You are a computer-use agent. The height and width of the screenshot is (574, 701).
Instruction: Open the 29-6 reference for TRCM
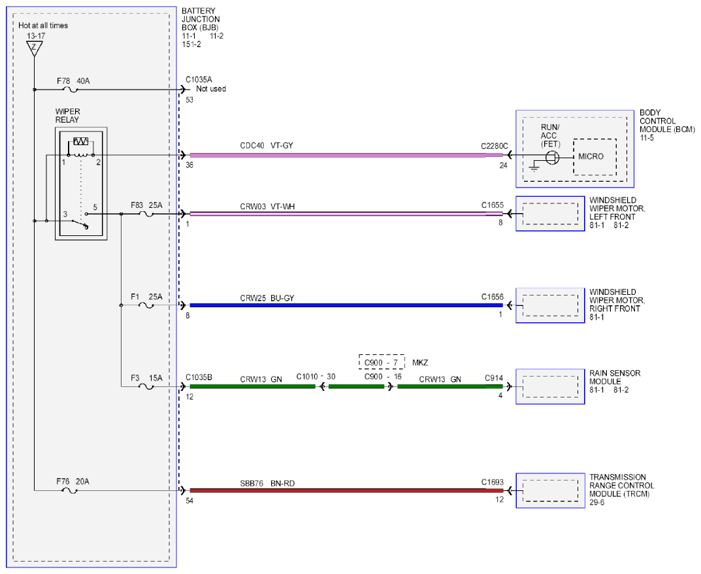click(597, 503)
